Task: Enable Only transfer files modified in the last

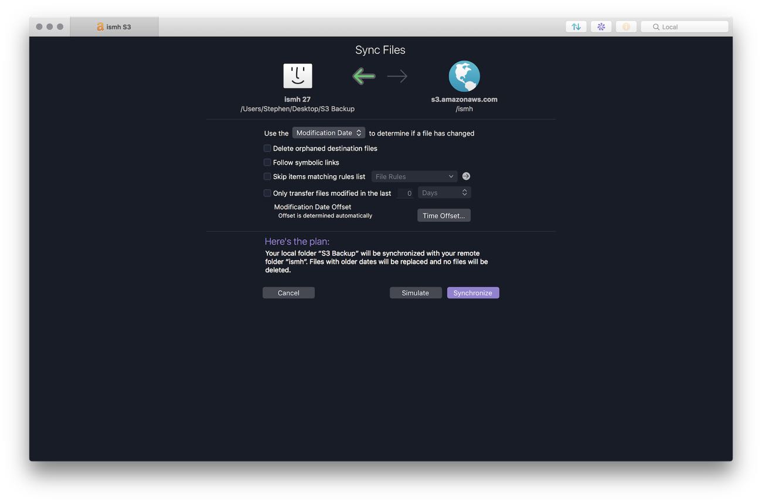Action: 267,193
